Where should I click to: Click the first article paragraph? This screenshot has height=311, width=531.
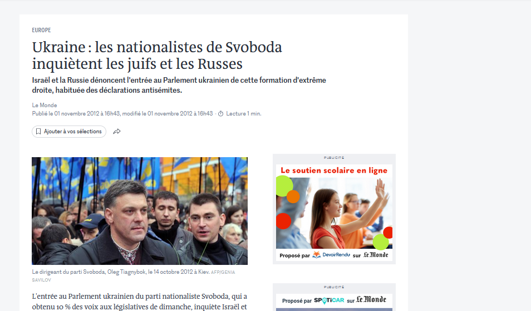(140, 302)
